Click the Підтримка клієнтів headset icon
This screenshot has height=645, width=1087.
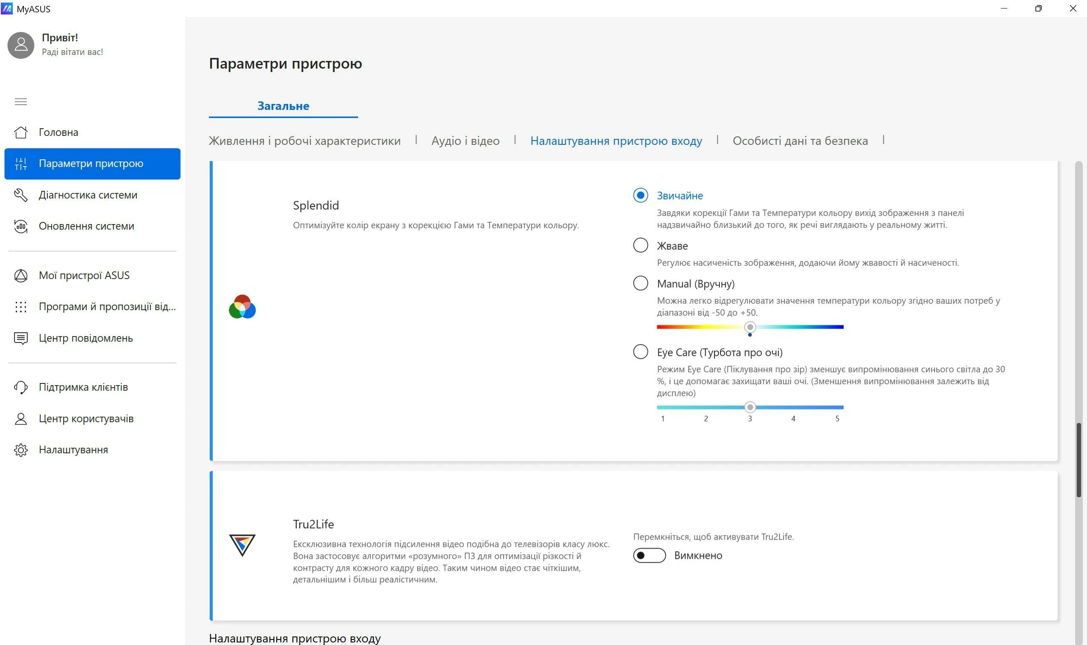21,387
